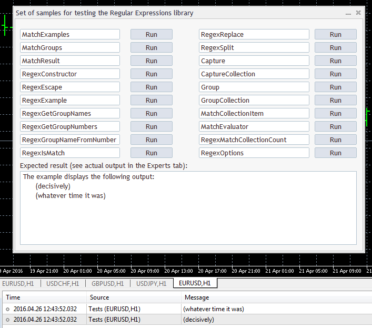Run the RegexSplit test
This screenshot has height=328, width=372.
pyautogui.click(x=336, y=47)
